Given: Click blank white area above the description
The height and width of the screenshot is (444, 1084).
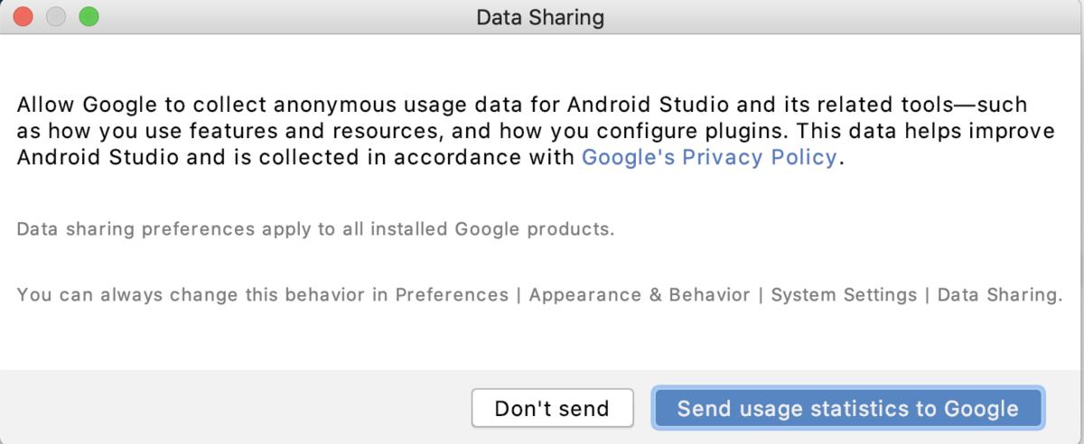Looking at the screenshot, I should 542,61.
